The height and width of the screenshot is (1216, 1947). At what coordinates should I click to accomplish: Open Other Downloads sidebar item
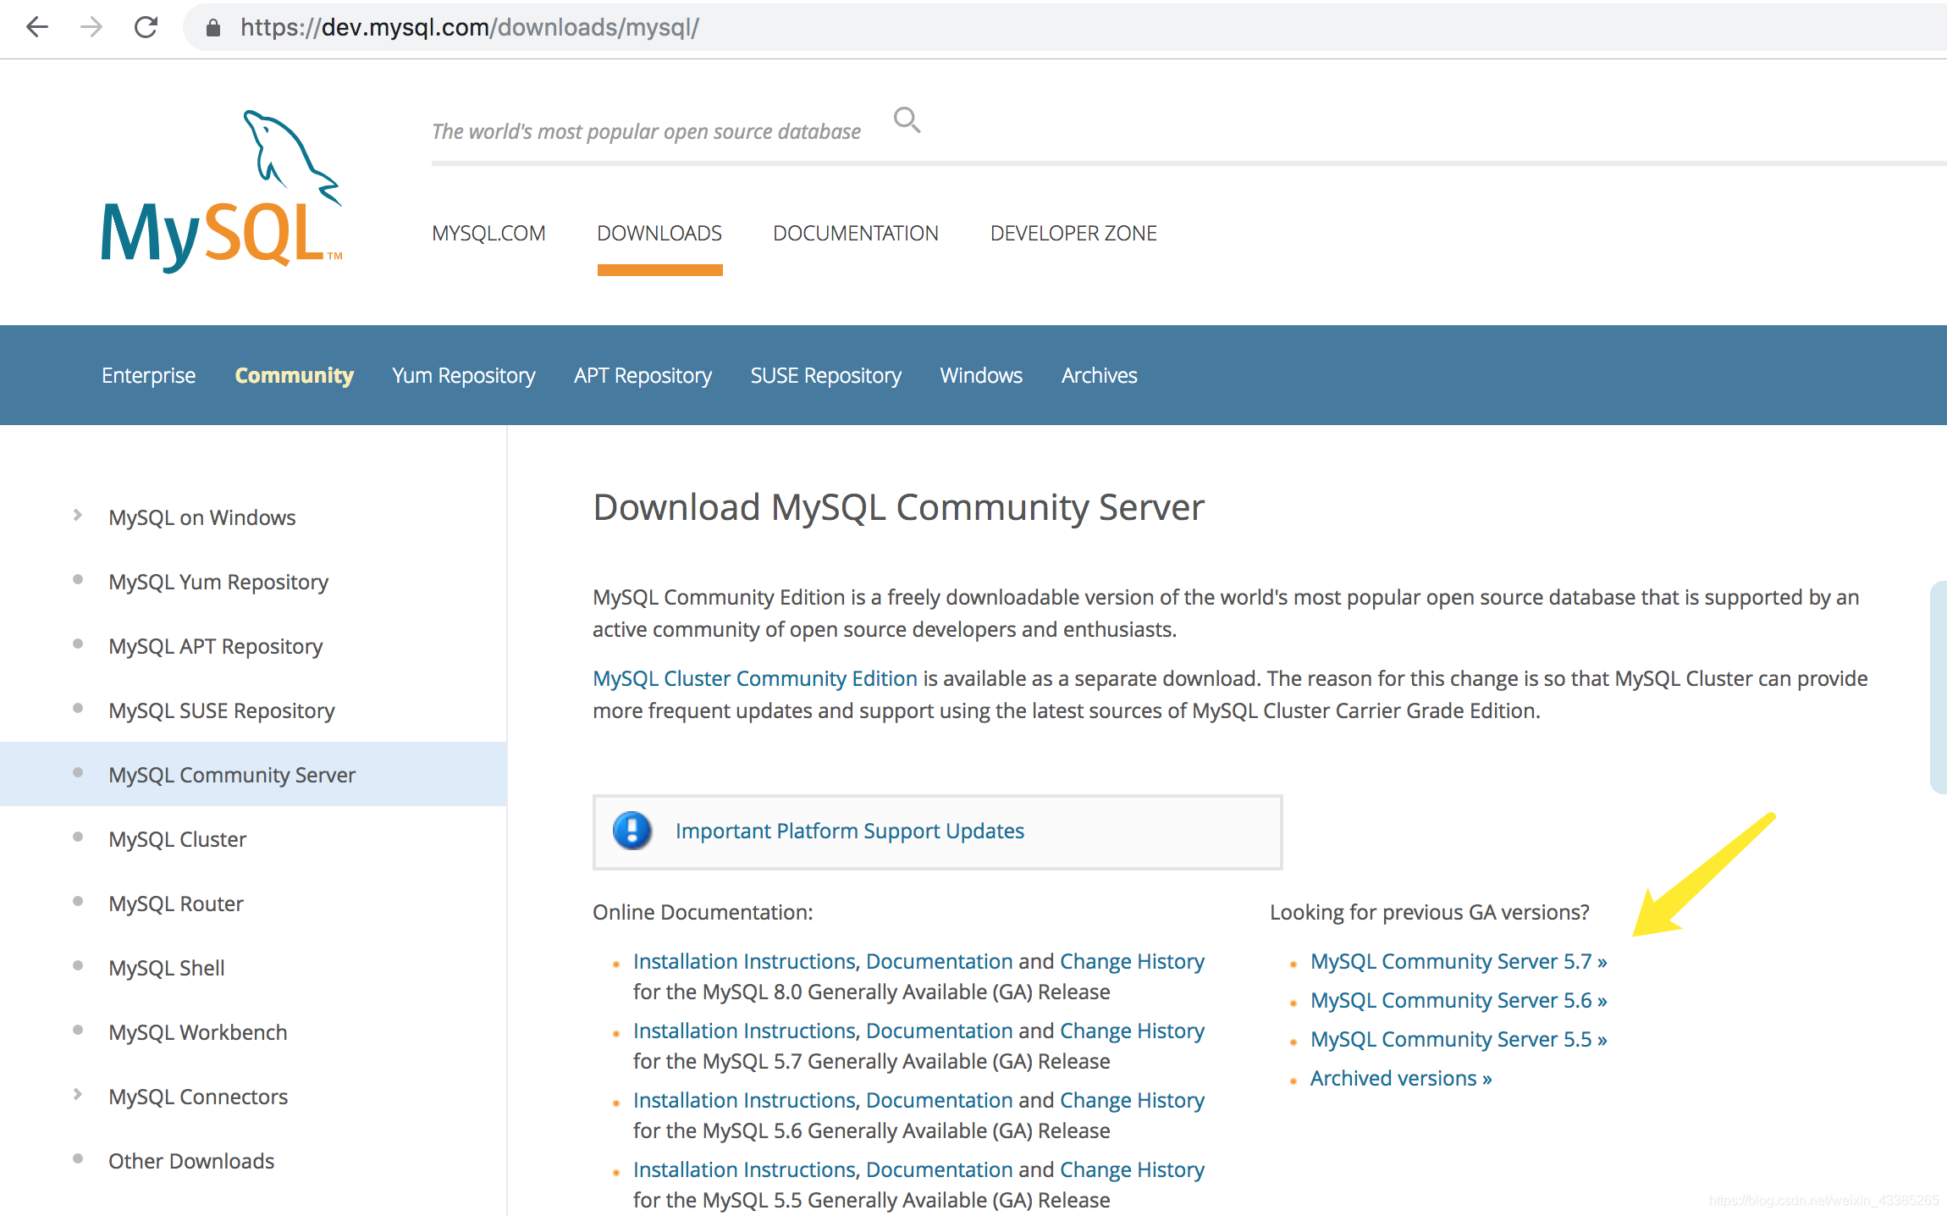[191, 1161]
